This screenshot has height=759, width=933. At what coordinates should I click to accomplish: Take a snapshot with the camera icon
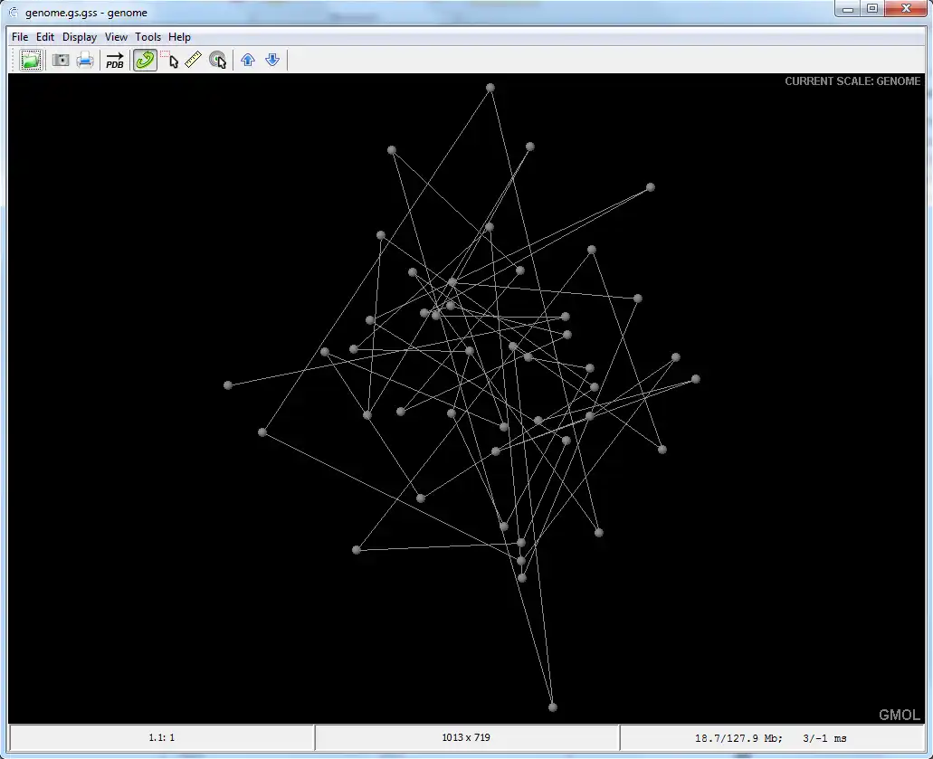coord(60,60)
